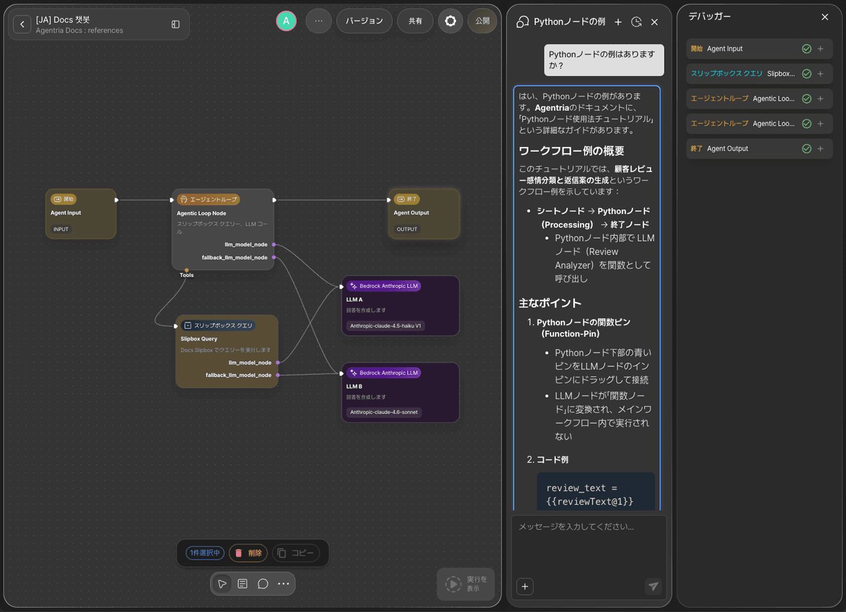The height and width of the screenshot is (612, 846).
Task: Click the user message Pythonノードの例はありますか？
Action: [x=604, y=60]
